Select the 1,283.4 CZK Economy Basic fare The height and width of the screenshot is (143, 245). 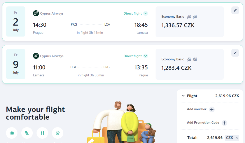point(189,64)
